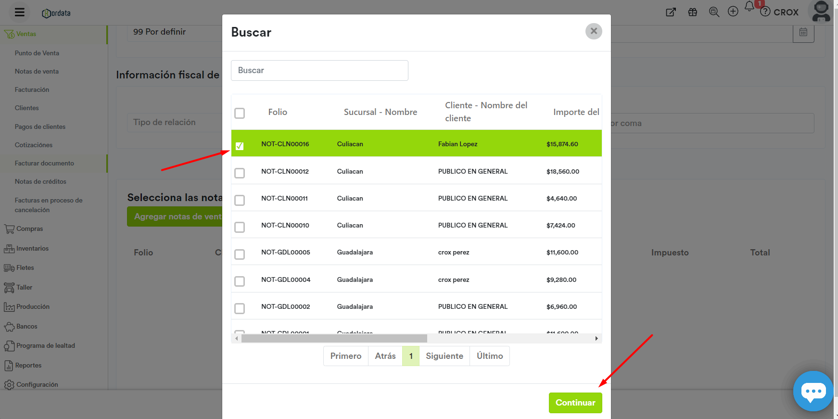Expand the Configuración sidebar section

click(37, 385)
